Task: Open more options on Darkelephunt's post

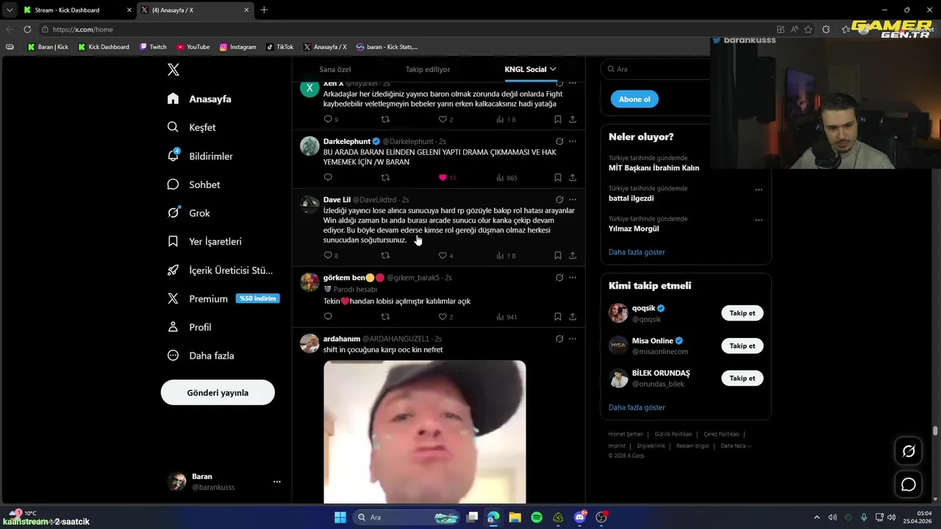Action: pyautogui.click(x=573, y=141)
